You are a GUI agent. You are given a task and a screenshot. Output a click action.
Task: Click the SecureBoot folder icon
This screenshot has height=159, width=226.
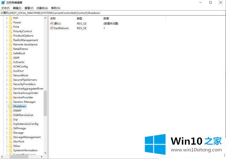point(10,75)
